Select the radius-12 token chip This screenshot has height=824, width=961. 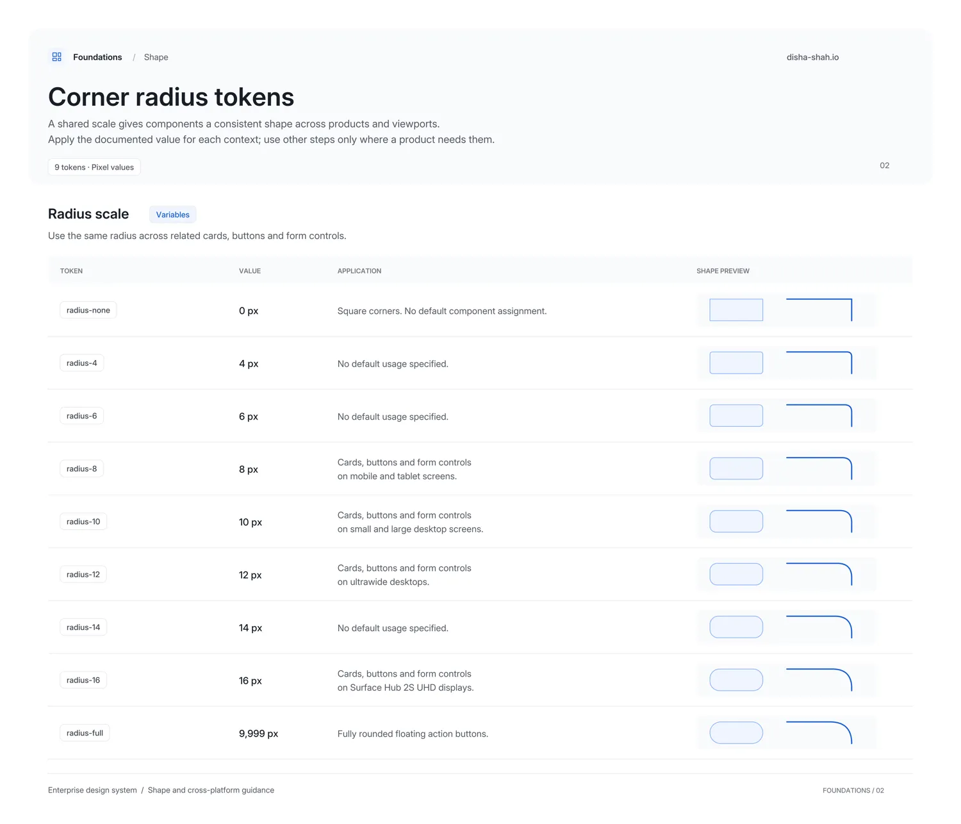83,574
